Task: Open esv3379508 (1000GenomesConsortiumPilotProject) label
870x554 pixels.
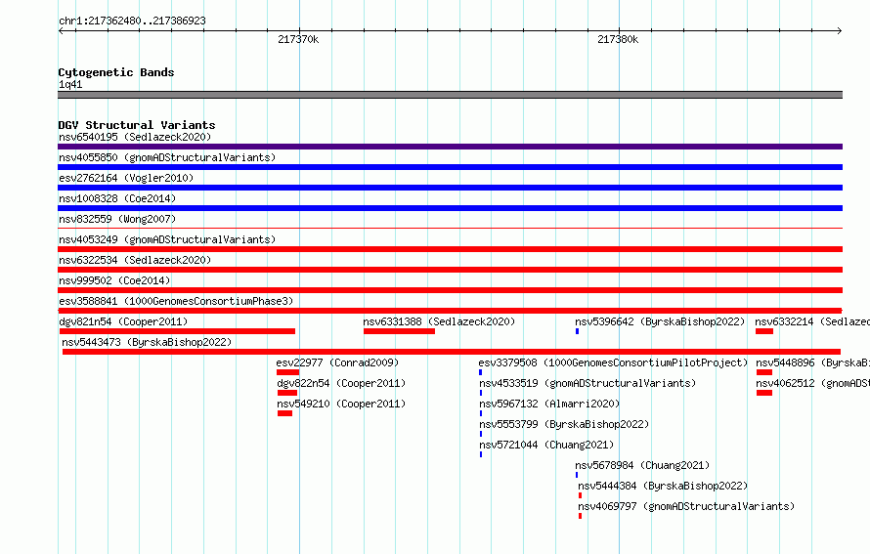Action: pyautogui.click(x=613, y=362)
